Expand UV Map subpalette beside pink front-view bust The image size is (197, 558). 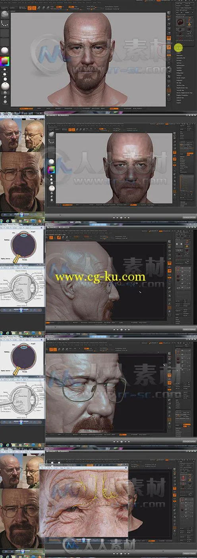point(179,83)
